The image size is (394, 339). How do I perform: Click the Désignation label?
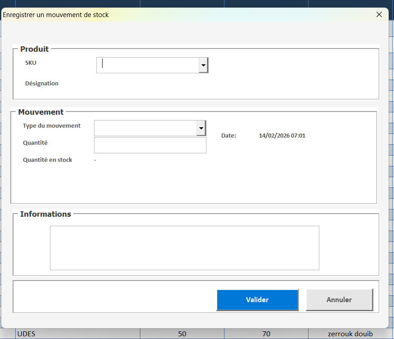[41, 83]
